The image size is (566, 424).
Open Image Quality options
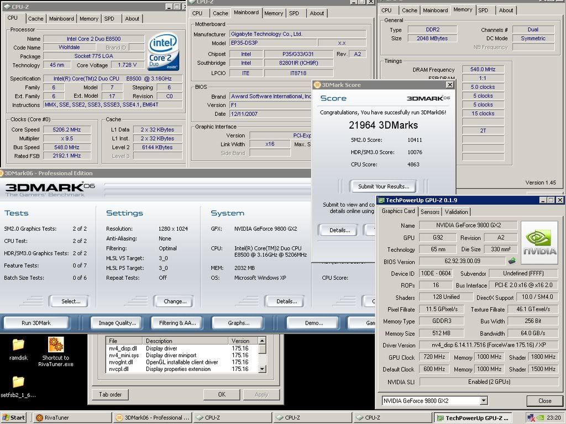(117, 322)
